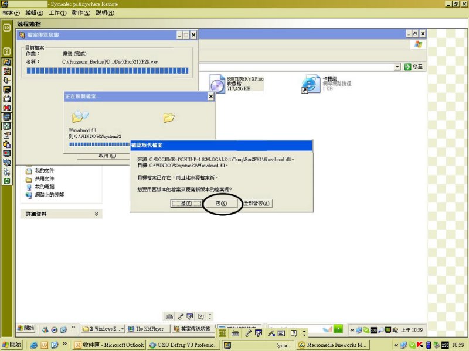Click the 取消 button in the copying dialog
This screenshot has height=351, width=469.
coord(107,156)
